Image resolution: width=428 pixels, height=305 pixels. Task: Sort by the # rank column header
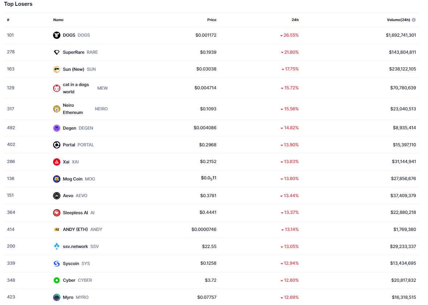tap(8, 20)
